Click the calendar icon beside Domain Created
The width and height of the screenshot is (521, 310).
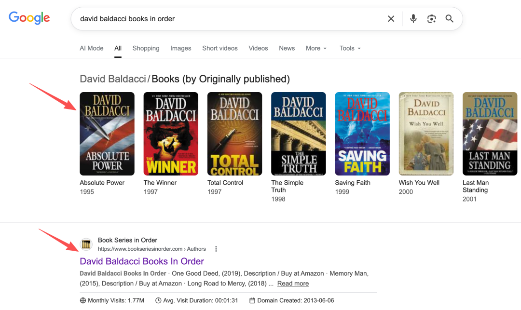(x=252, y=300)
